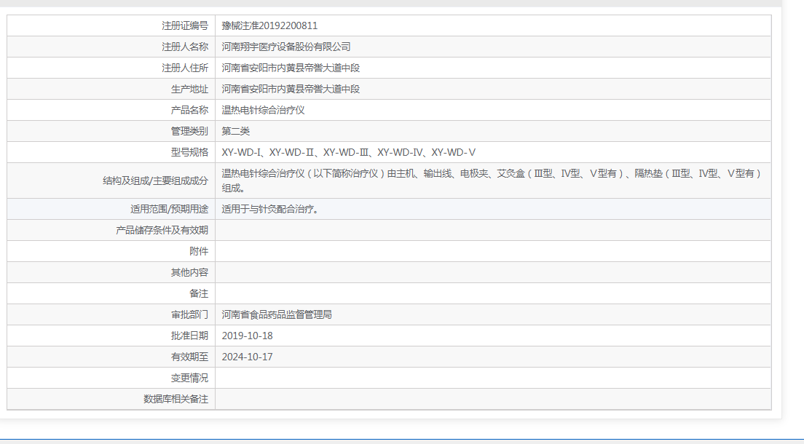Select registration number 豫械注准20192200811

[x=269, y=25]
